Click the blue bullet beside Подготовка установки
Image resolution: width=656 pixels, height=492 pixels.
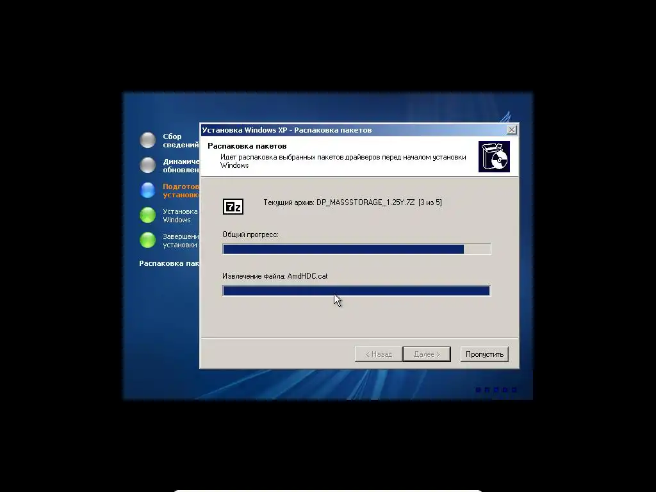coord(148,190)
